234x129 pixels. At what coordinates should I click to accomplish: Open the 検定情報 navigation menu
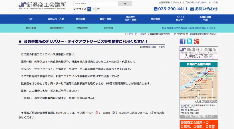click(x=156, y=19)
